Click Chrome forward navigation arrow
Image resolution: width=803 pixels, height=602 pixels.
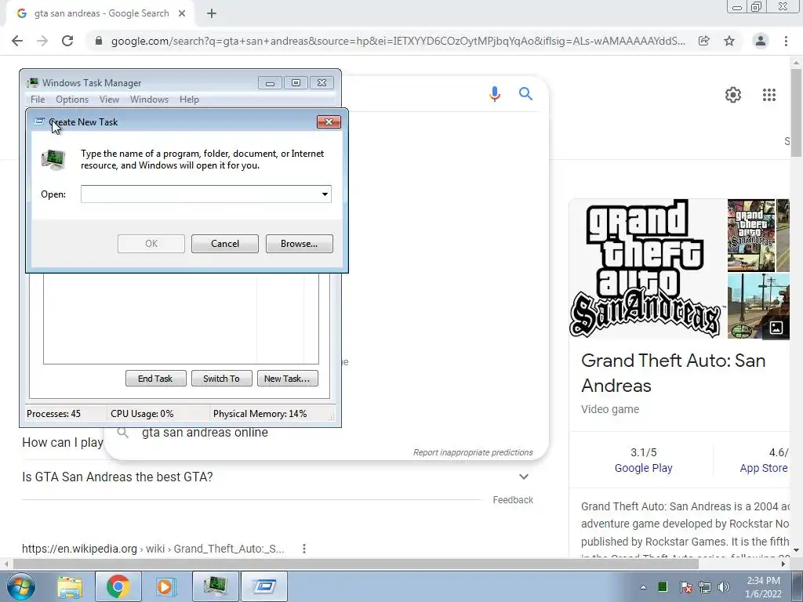coord(42,41)
